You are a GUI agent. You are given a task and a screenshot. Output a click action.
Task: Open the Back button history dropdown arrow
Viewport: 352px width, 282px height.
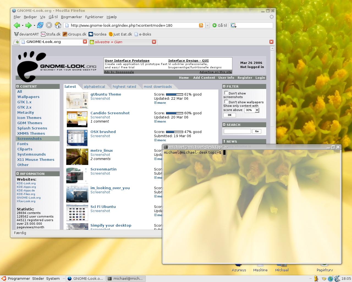(23, 25)
